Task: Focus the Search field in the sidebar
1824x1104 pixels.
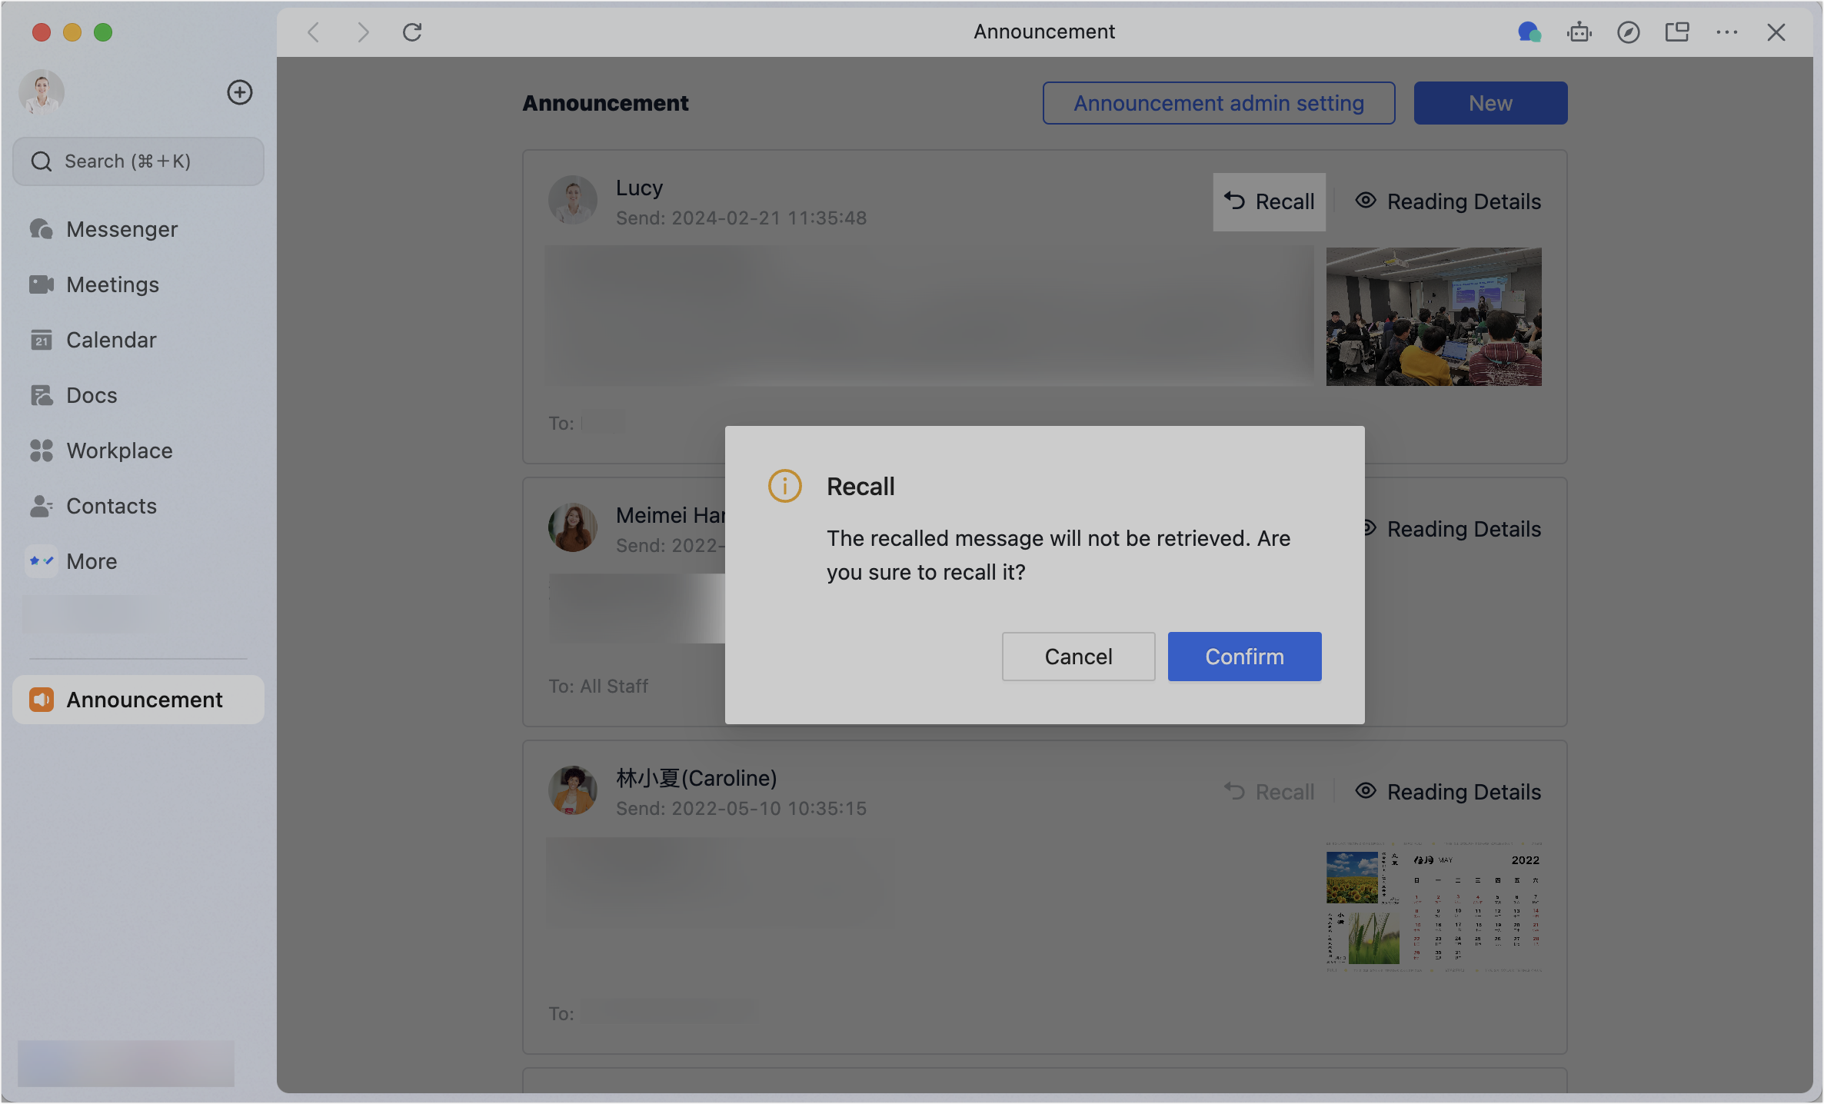Action: point(138,161)
